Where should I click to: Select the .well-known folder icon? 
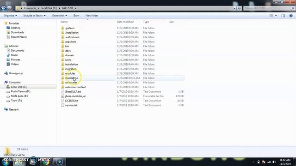[x=62, y=37]
